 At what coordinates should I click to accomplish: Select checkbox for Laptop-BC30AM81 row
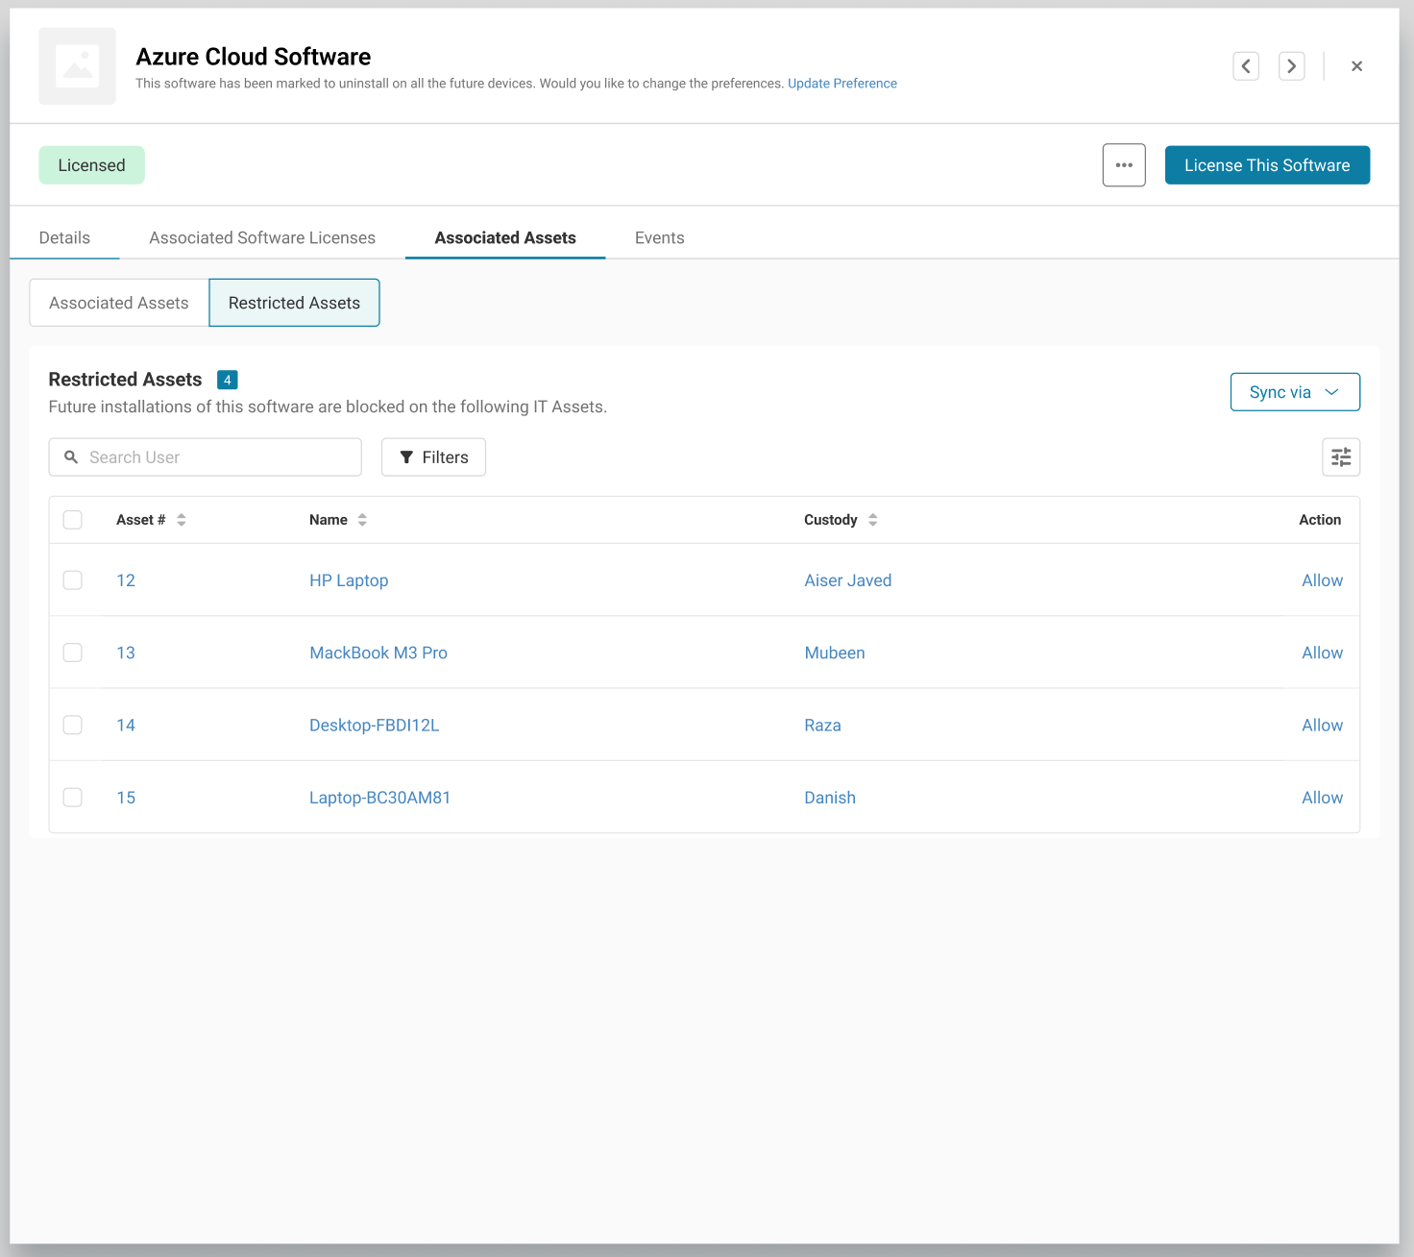coord(73,798)
